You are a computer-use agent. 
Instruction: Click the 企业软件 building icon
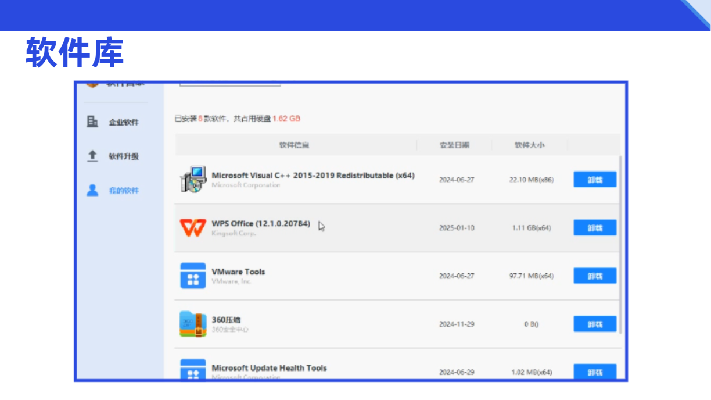point(92,122)
